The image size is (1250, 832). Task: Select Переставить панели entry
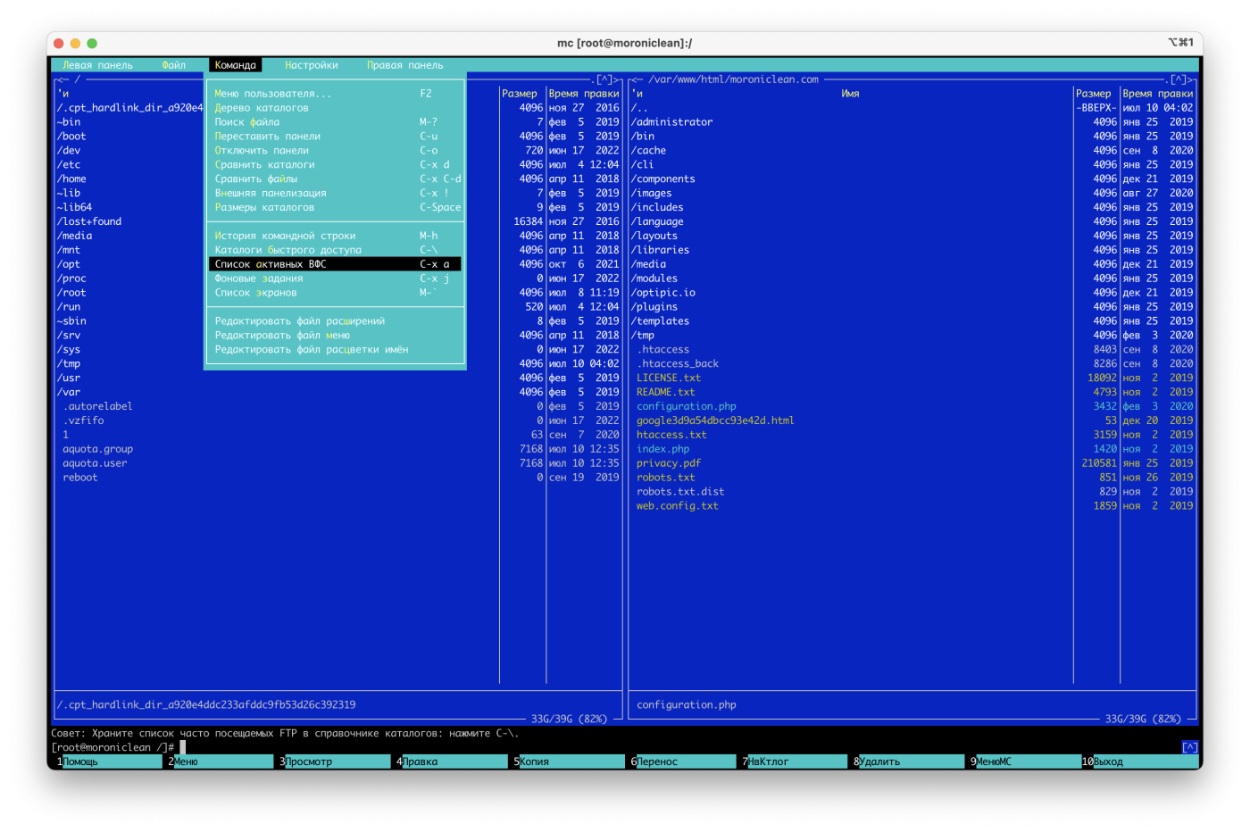(x=336, y=137)
